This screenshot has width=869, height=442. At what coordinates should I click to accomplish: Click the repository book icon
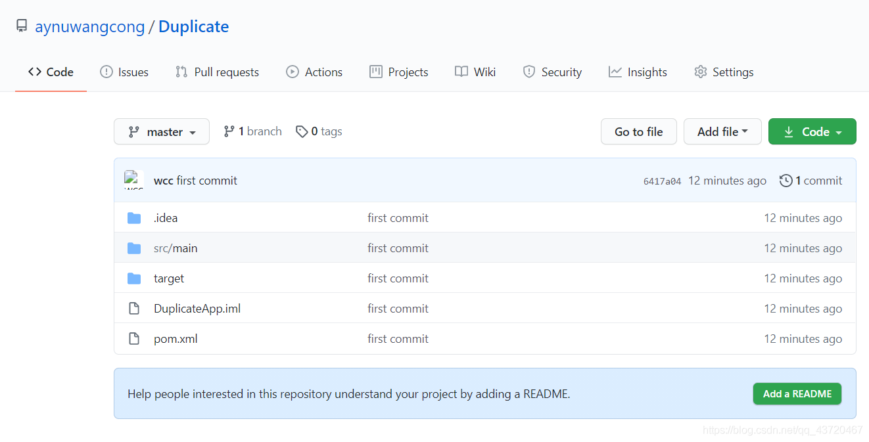22,26
